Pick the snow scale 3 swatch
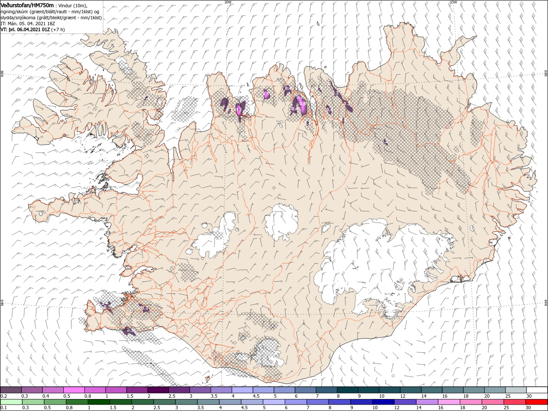The width and height of the screenshot is (548, 411). [x=200, y=390]
